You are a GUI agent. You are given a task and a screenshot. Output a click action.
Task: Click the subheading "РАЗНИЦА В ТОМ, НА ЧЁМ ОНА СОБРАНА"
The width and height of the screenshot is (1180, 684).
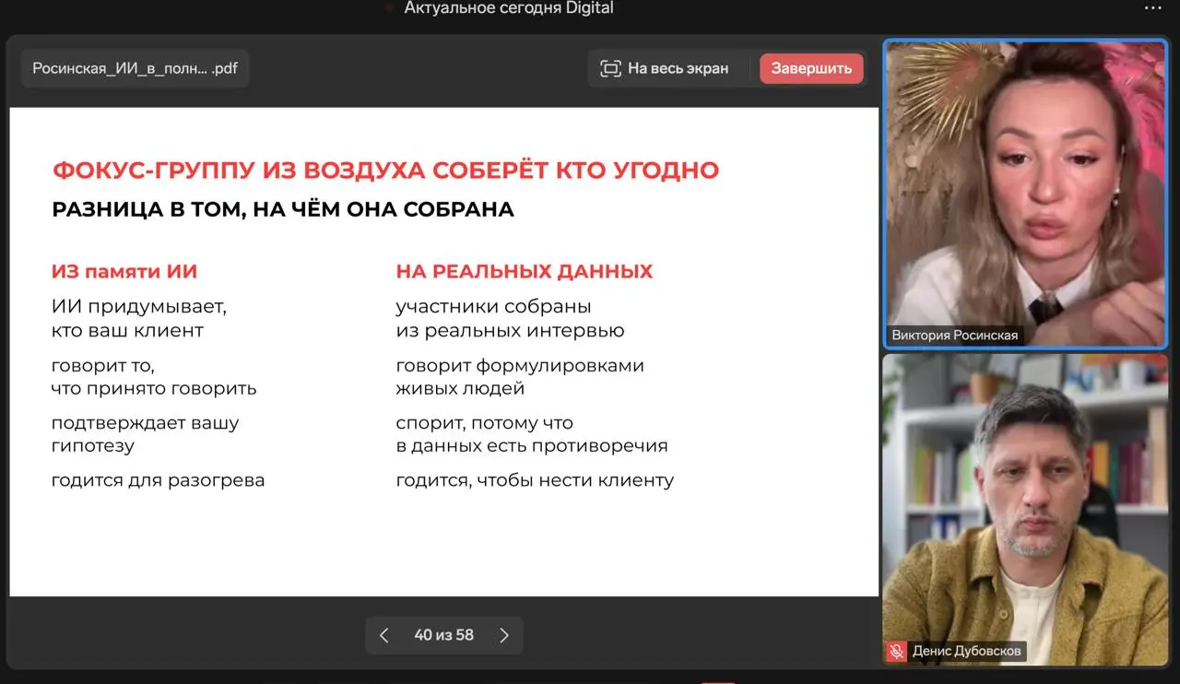click(283, 209)
